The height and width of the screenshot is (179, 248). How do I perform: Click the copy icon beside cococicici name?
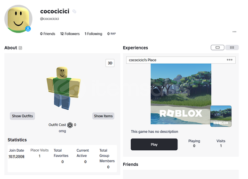pyautogui.click(x=74, y=11)
